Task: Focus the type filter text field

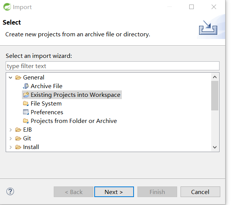Action: coord(112,66)
